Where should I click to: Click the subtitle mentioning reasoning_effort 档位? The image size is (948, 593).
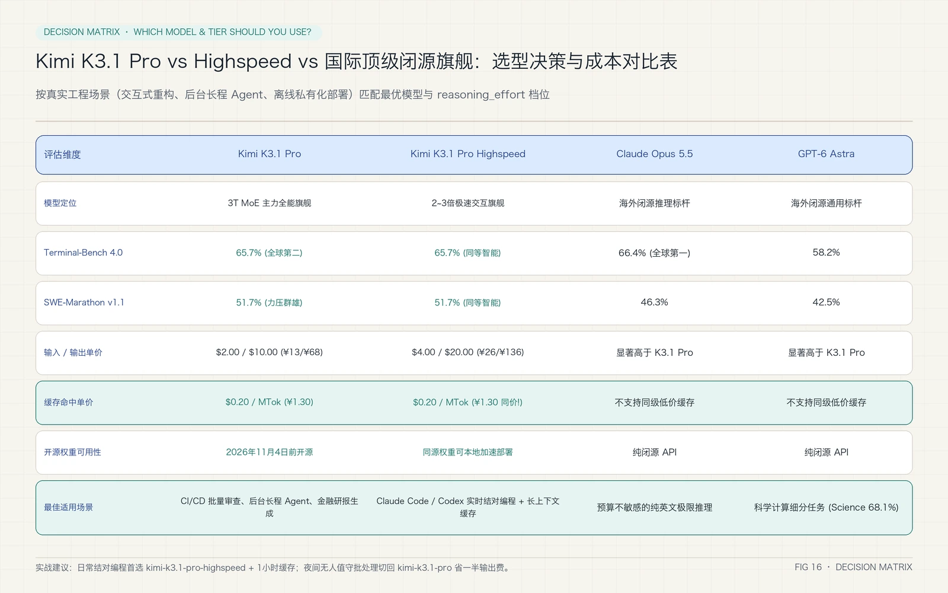(x=293, y=95)
